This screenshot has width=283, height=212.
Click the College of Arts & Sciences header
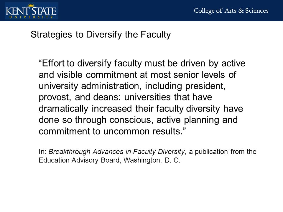pos(231,11)
